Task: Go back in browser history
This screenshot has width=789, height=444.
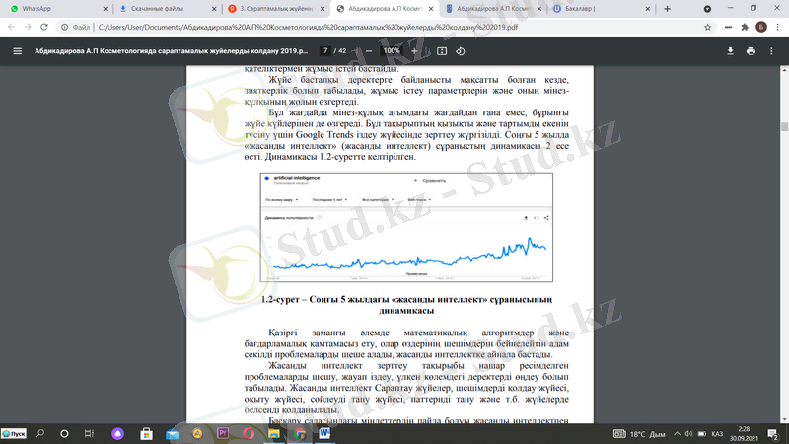Action: pyautogui.click(x=11, y=27)
